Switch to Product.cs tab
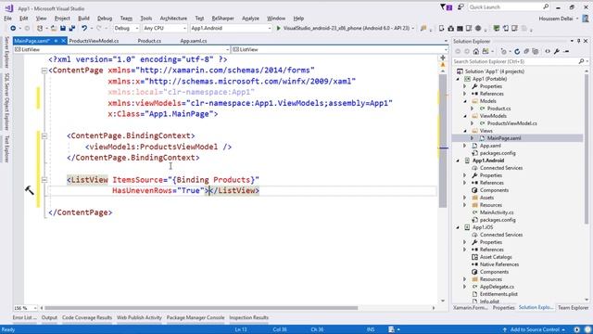593x334 pixels. click(x=149, y=41)
